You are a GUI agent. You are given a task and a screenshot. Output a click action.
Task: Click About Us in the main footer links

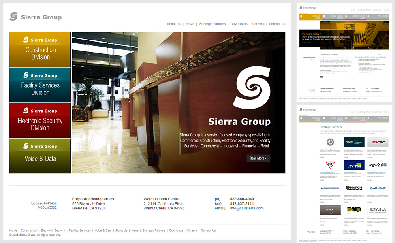click(x=122, y=230)
